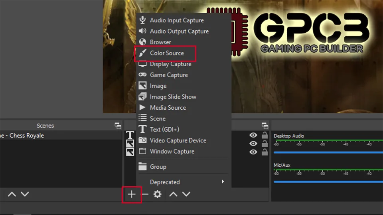Click the globe icon beside Browser
This screenshot has width=383, height=215.
(142, 42)
